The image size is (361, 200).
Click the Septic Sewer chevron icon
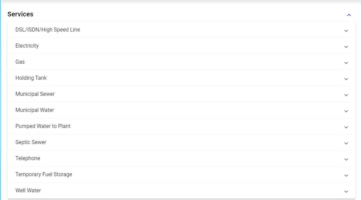pos(346,143)
